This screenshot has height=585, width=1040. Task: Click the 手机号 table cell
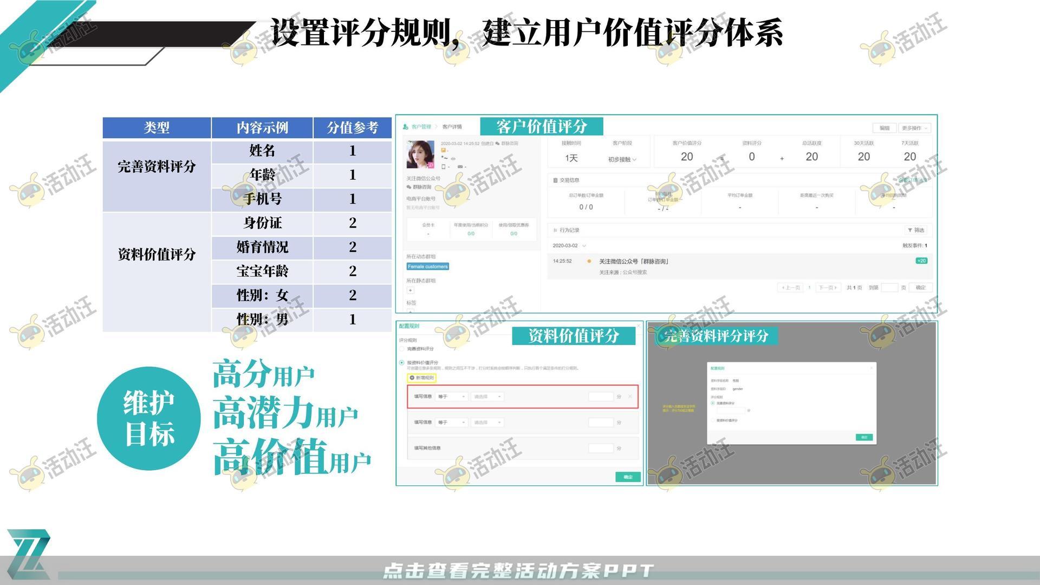click(262, 199)
